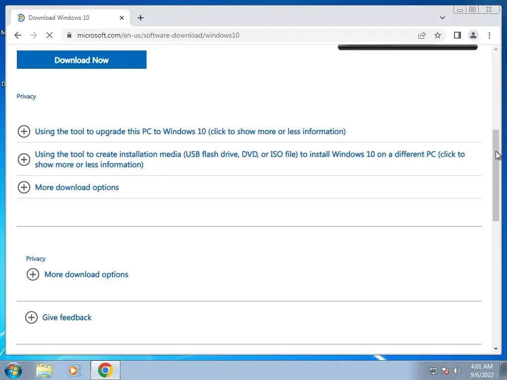This screenshot has width=507, height=380.
Task: Open the volume speaker tray icon
Action: coord(457,371)
